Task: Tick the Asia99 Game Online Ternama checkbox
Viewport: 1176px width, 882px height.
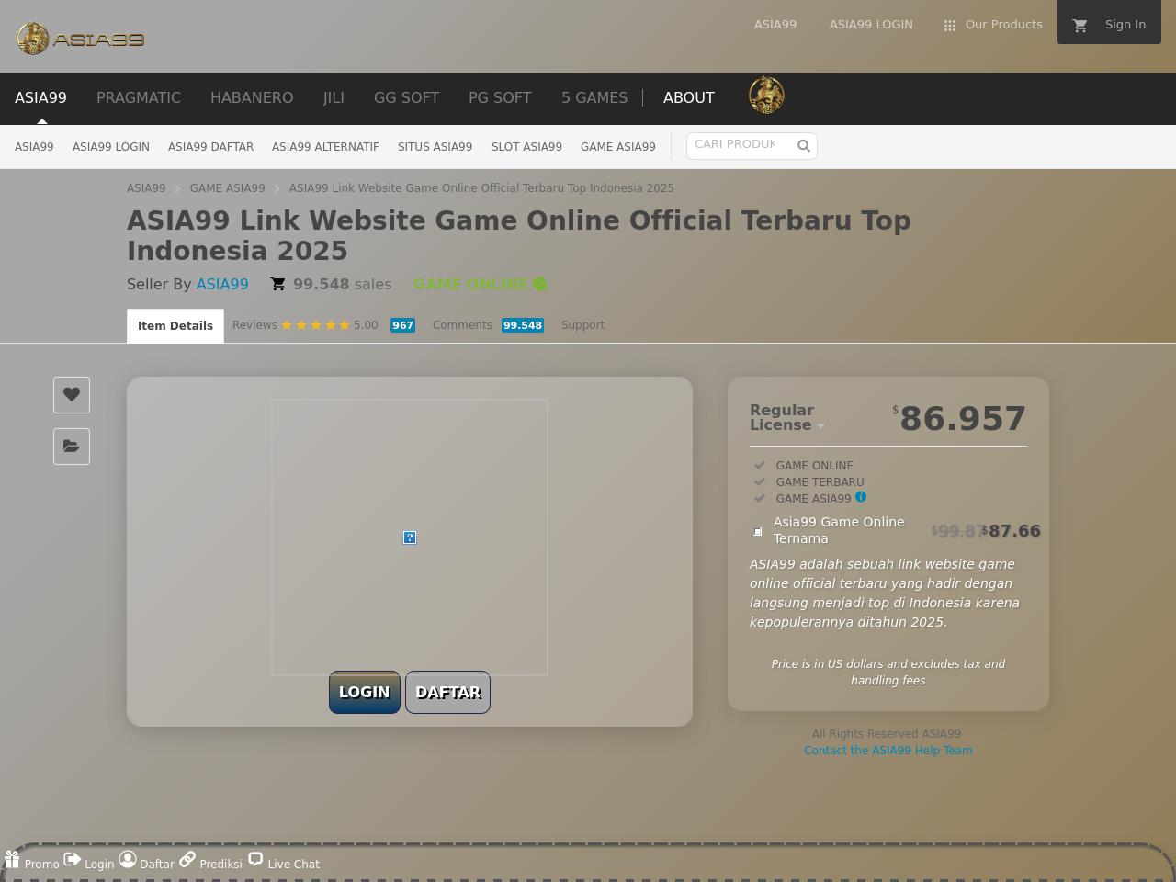Action: 758,531
